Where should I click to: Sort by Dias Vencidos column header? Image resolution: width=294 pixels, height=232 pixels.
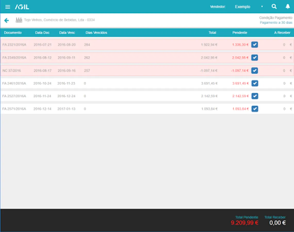96,33
